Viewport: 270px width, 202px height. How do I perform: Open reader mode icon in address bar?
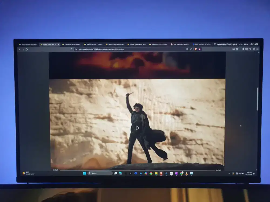[187, 49]
